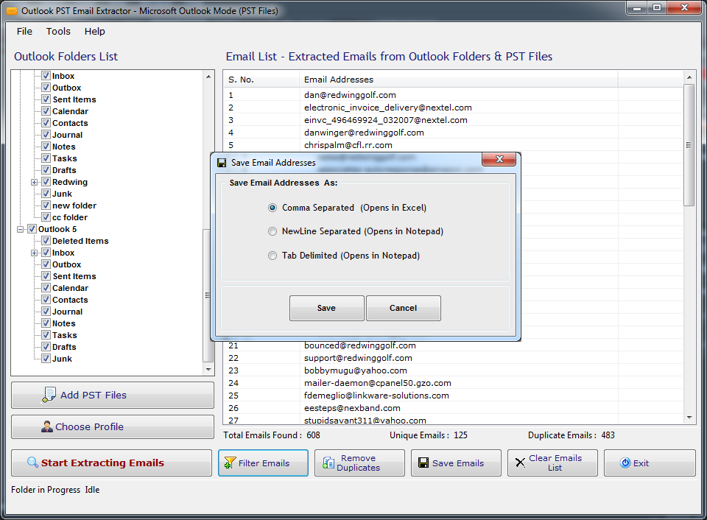Click the floppy disk icon on Save Emails

coord(423,463)
